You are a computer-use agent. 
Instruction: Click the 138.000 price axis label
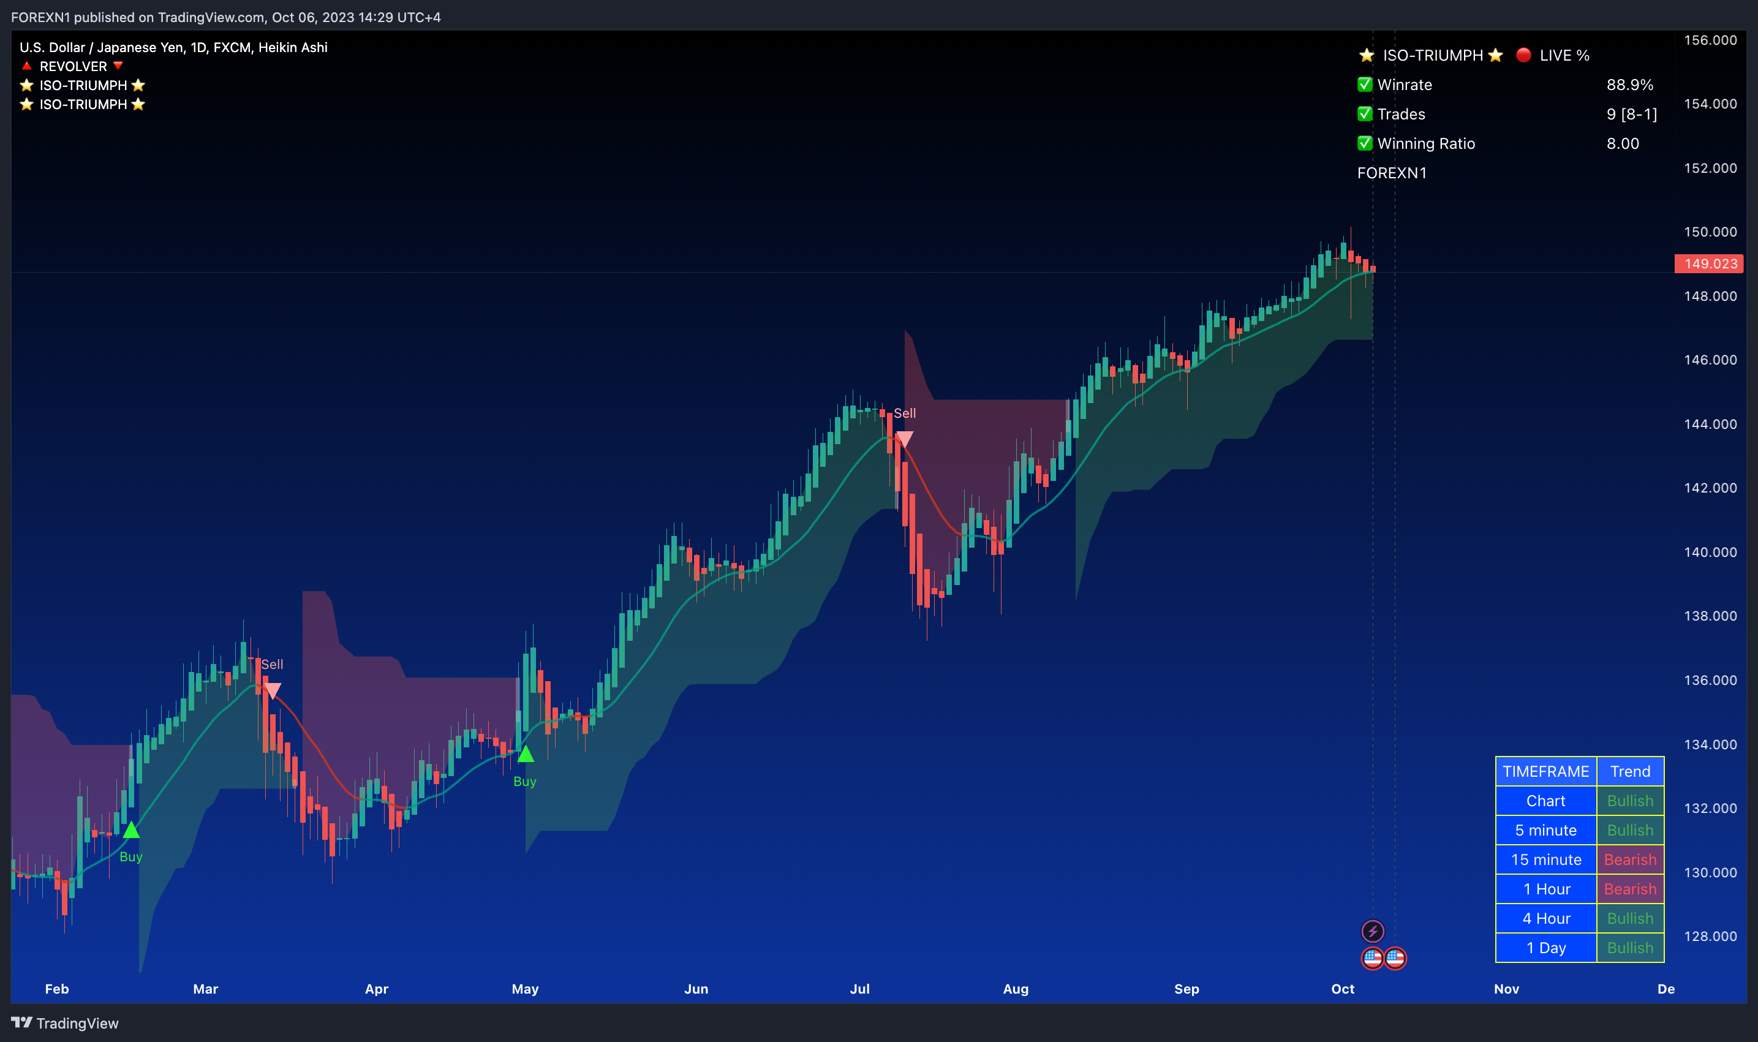click(1710, 616)
